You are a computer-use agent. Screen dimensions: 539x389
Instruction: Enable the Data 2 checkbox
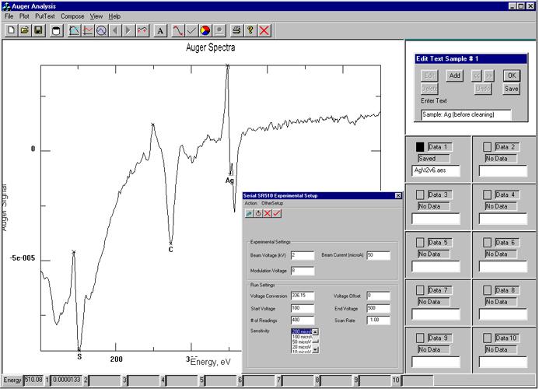[487, 146]
